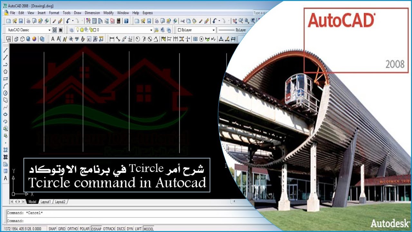
Task: Open the Express menu
Action: point(147,13)
